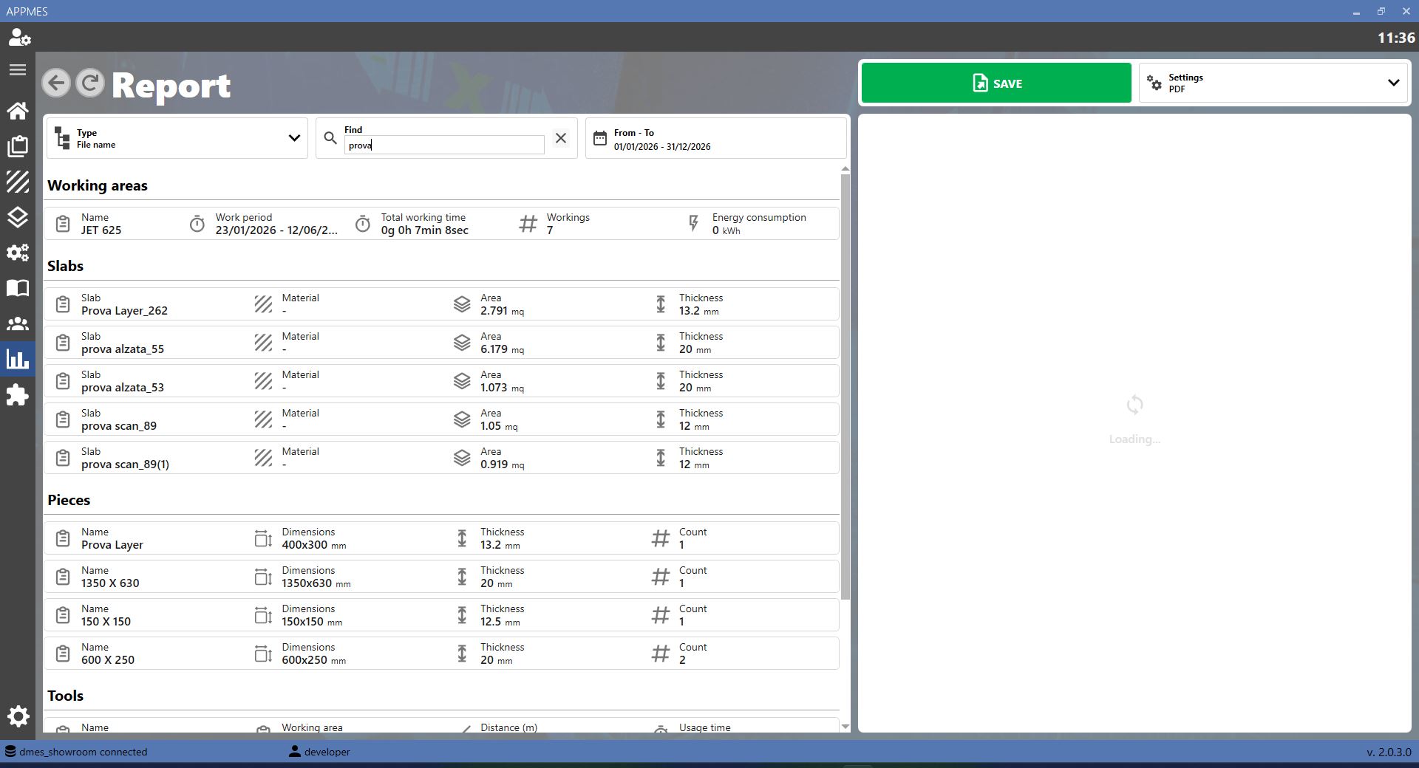
Task: Click the refresh icon next to Report
Action: coord(90,83)
